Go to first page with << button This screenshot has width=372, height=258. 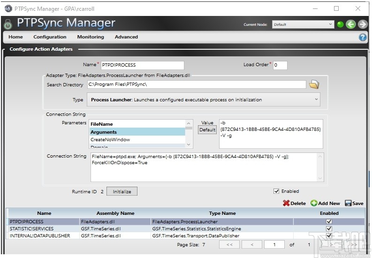coord(229,244)
